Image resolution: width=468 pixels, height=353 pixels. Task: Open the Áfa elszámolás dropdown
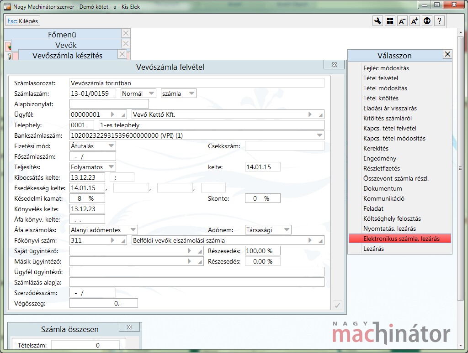point(133,230)
